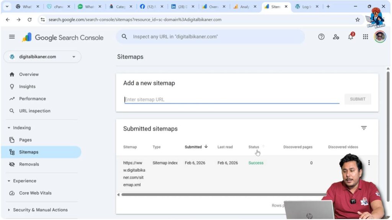
Task: Switch to the Facebook browser tab
Action: (151, 7)
